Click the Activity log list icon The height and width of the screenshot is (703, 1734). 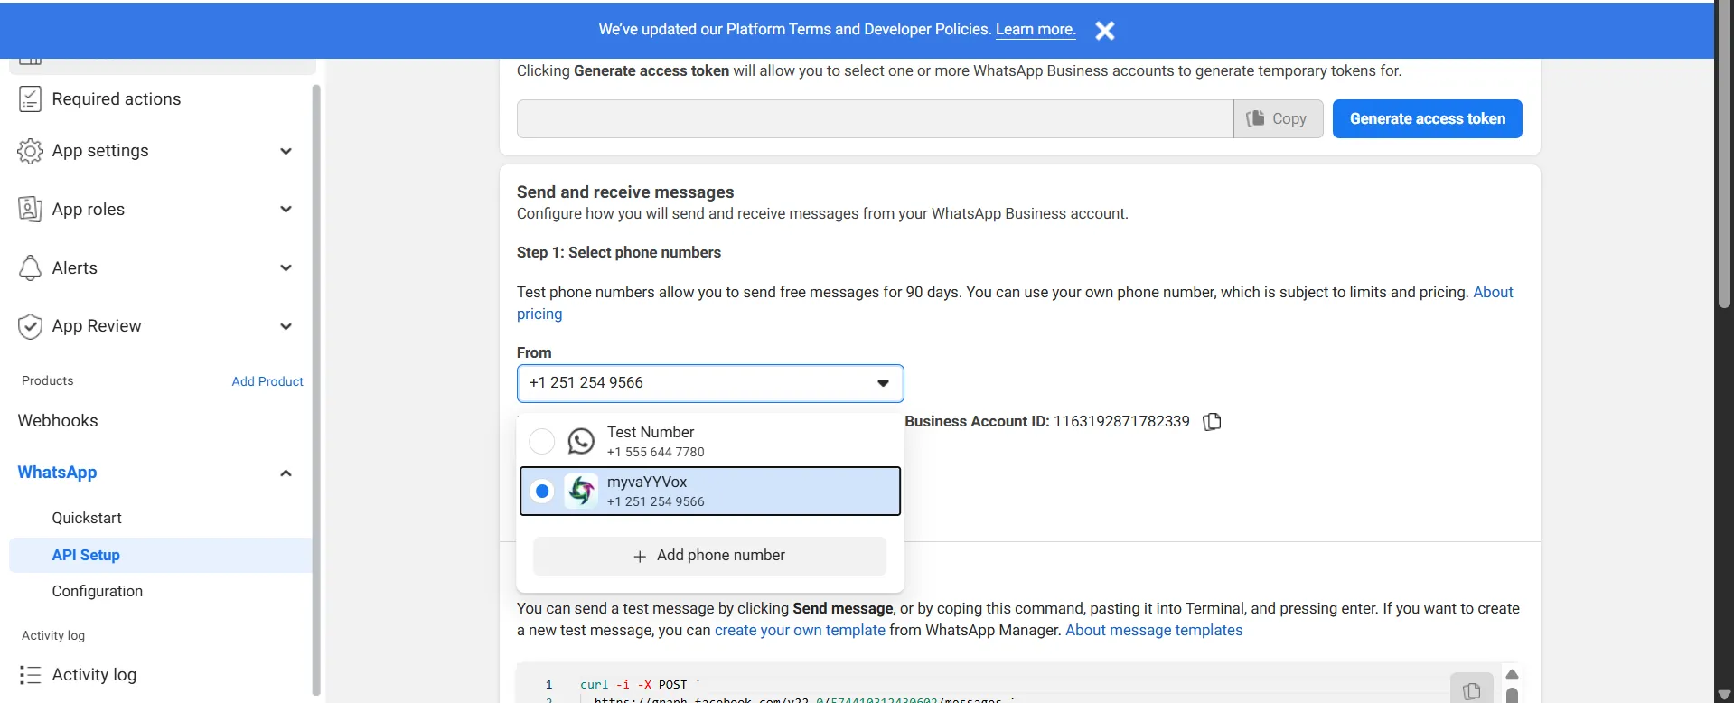click(30, 675)
